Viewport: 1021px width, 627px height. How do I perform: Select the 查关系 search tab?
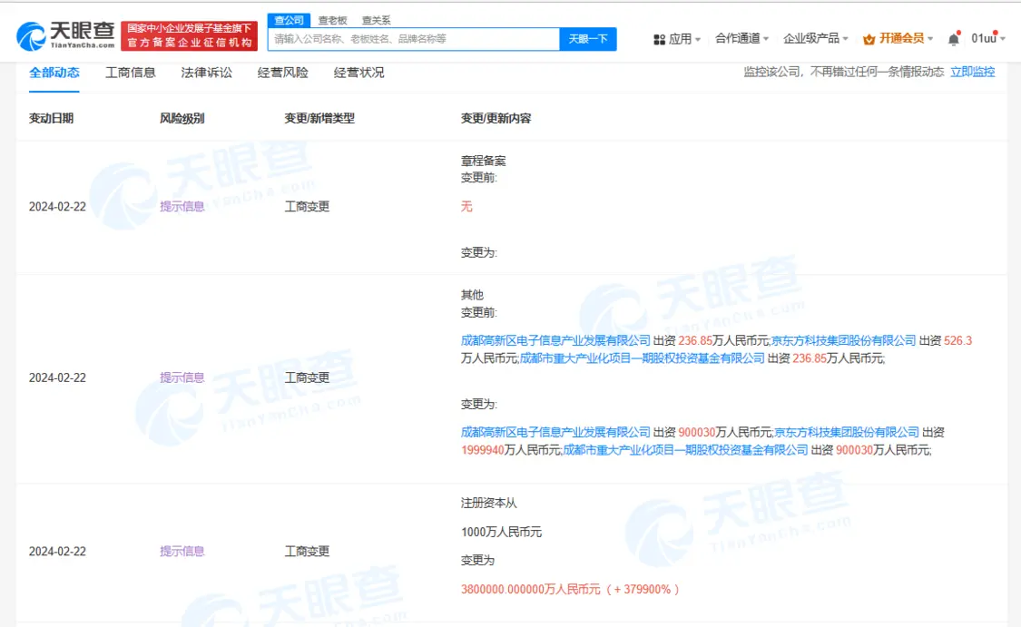tap(376, 20)
